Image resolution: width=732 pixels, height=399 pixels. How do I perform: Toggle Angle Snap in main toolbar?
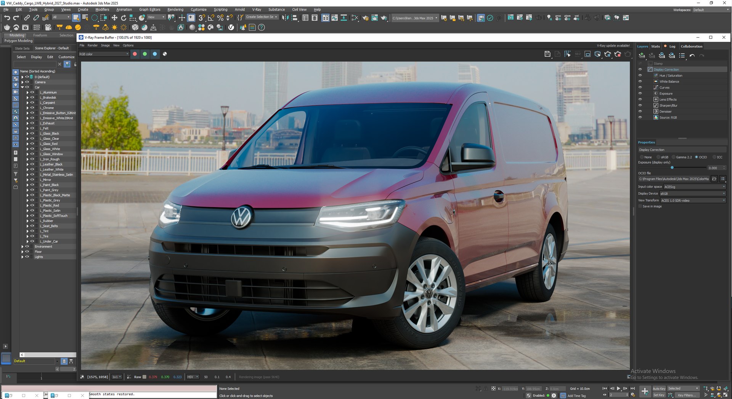coord(211,18)
